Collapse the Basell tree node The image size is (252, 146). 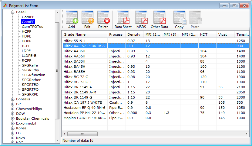pos(12,12)
